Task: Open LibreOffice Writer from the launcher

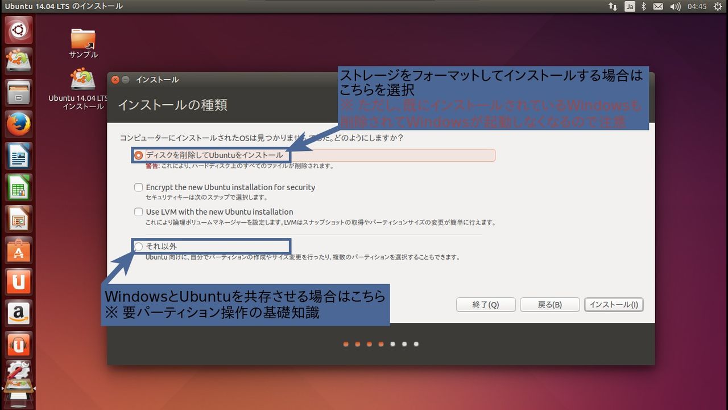Action: point(19,155)
